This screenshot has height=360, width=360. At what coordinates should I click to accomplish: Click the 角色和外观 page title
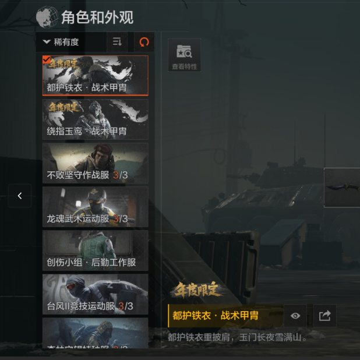tap(97, 17)
